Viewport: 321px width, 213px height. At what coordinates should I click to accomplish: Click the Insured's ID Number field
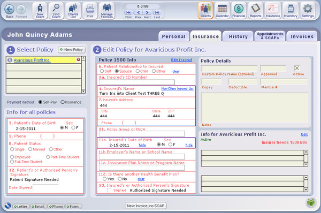coord(137,82)
